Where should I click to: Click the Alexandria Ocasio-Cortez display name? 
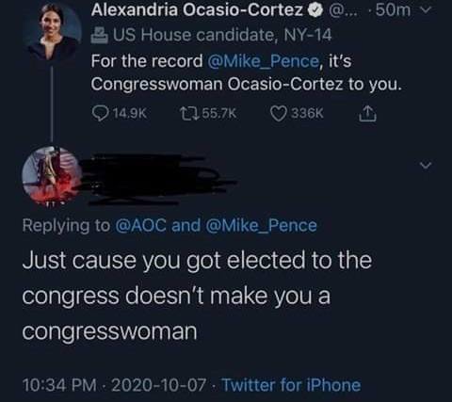[x=197, y=9]
